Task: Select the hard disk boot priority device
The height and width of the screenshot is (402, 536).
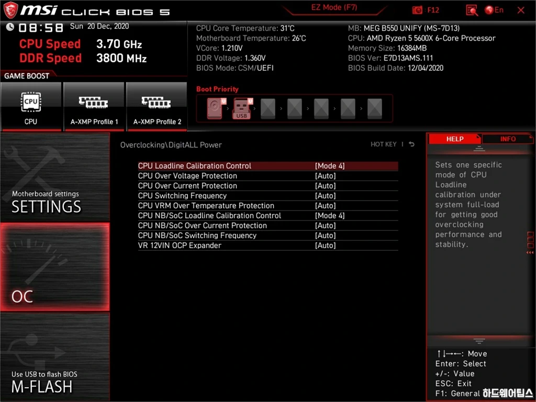Action: click(x=215, y=108)
